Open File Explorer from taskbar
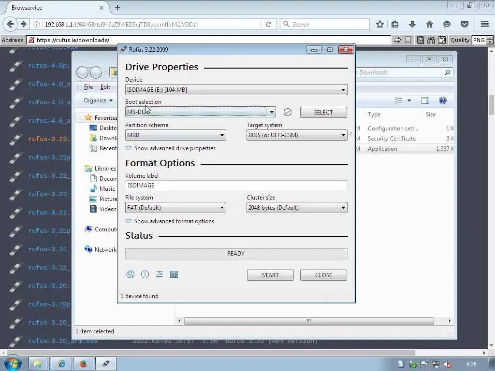Image resolution: width=495 pixels, height=371 pixels. 38,364
